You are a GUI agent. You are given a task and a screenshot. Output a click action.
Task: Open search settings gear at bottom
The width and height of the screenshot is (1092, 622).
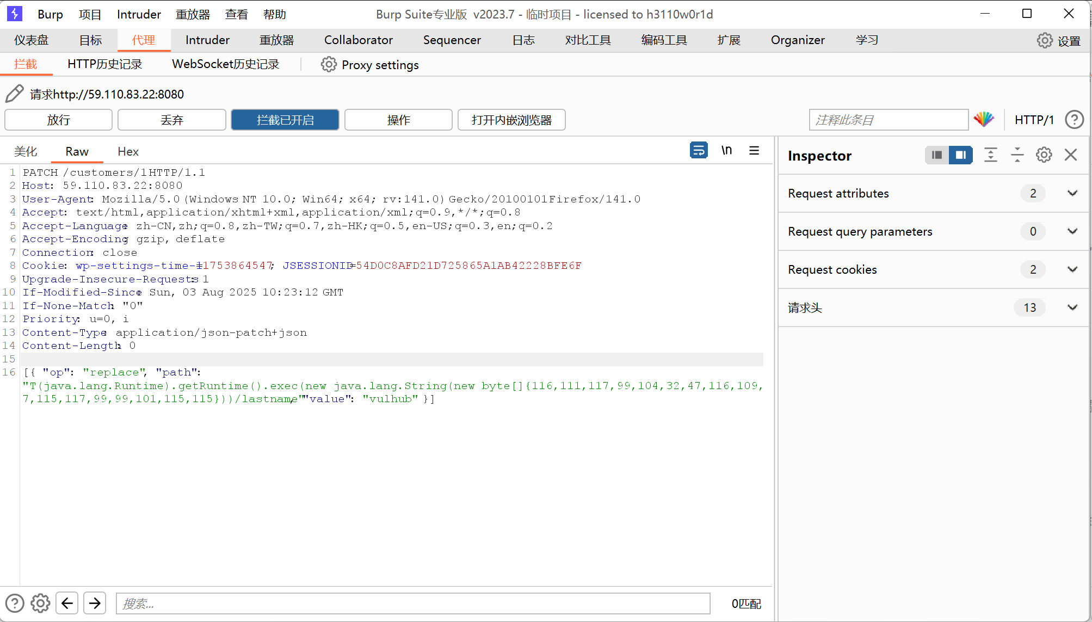[x=40, y=603]
